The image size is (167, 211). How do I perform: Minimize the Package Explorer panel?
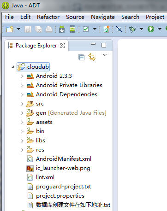tap(93, 44)
